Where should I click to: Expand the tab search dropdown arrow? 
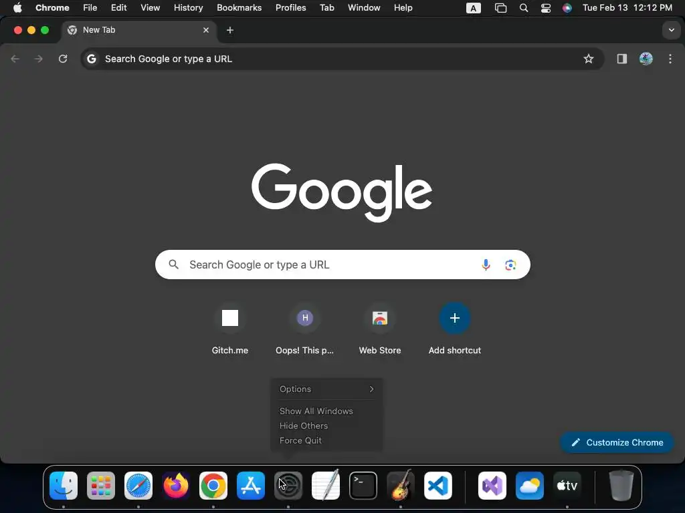click(672, 30)
